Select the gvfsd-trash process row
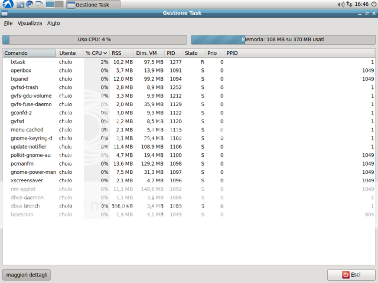378x283 pixels. [x=189, y=87]
